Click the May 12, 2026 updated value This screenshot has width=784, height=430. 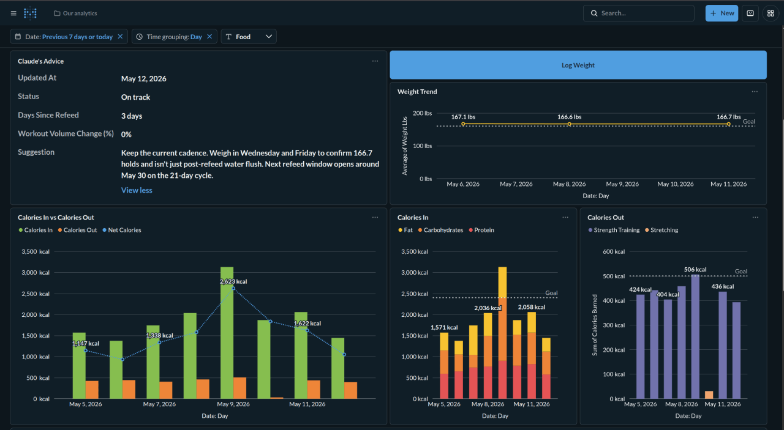click(144, 79)
